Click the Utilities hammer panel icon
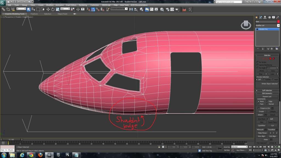The image size is (281, 158). (278, 17)
